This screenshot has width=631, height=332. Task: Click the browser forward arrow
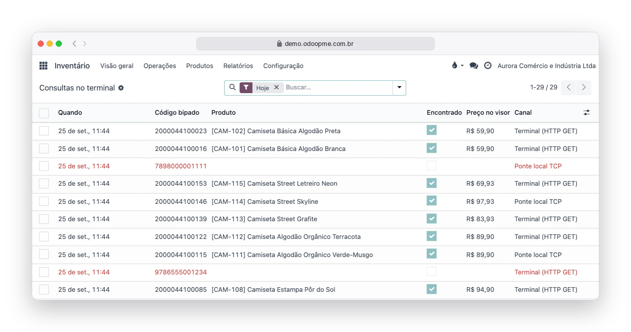coord(85,43)
